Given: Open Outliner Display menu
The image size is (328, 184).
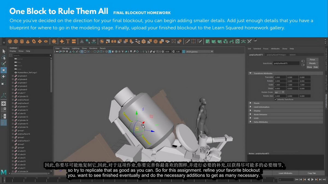Looking at the screenshot, I should pos(13,51).
